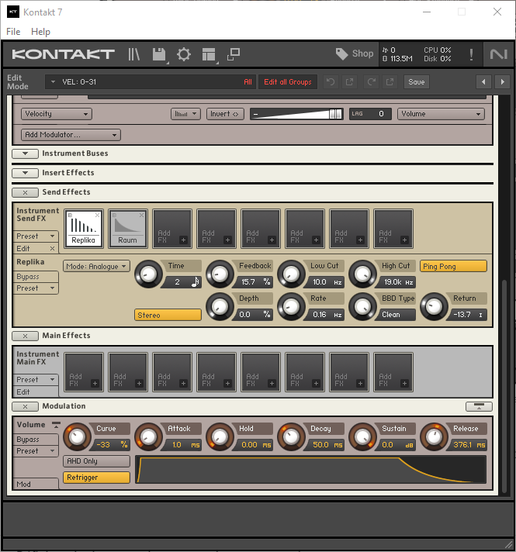This screenshot has width=516, height=552.
Task: Toggle the Stereo button
Action: (x=168, y=316)
